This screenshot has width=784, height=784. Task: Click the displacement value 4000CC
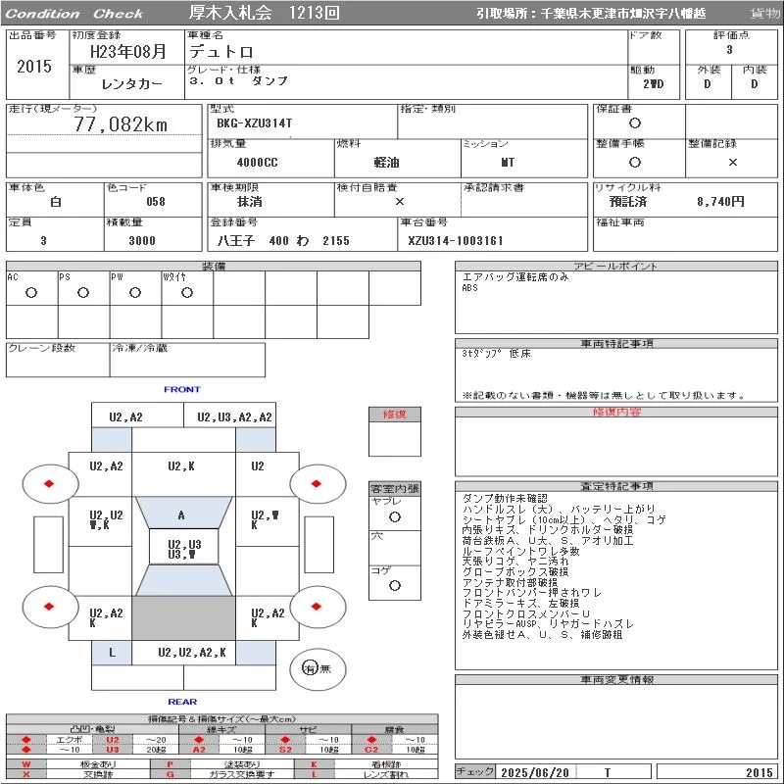[x=257, y=163]
